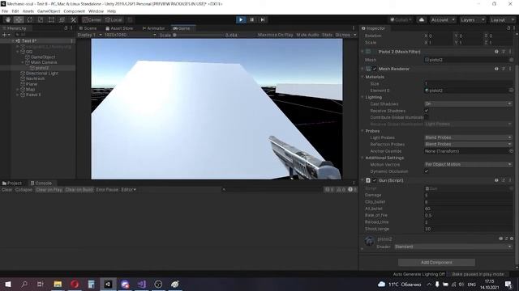Toggle the Gun (Script) enabled checkbox
519x291 pixels.
tap(375, 180)
